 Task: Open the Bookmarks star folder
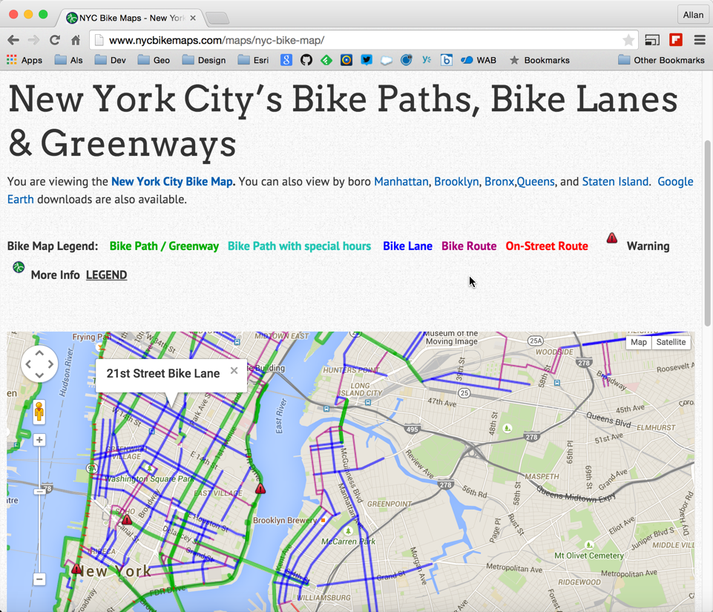(539, 60)
